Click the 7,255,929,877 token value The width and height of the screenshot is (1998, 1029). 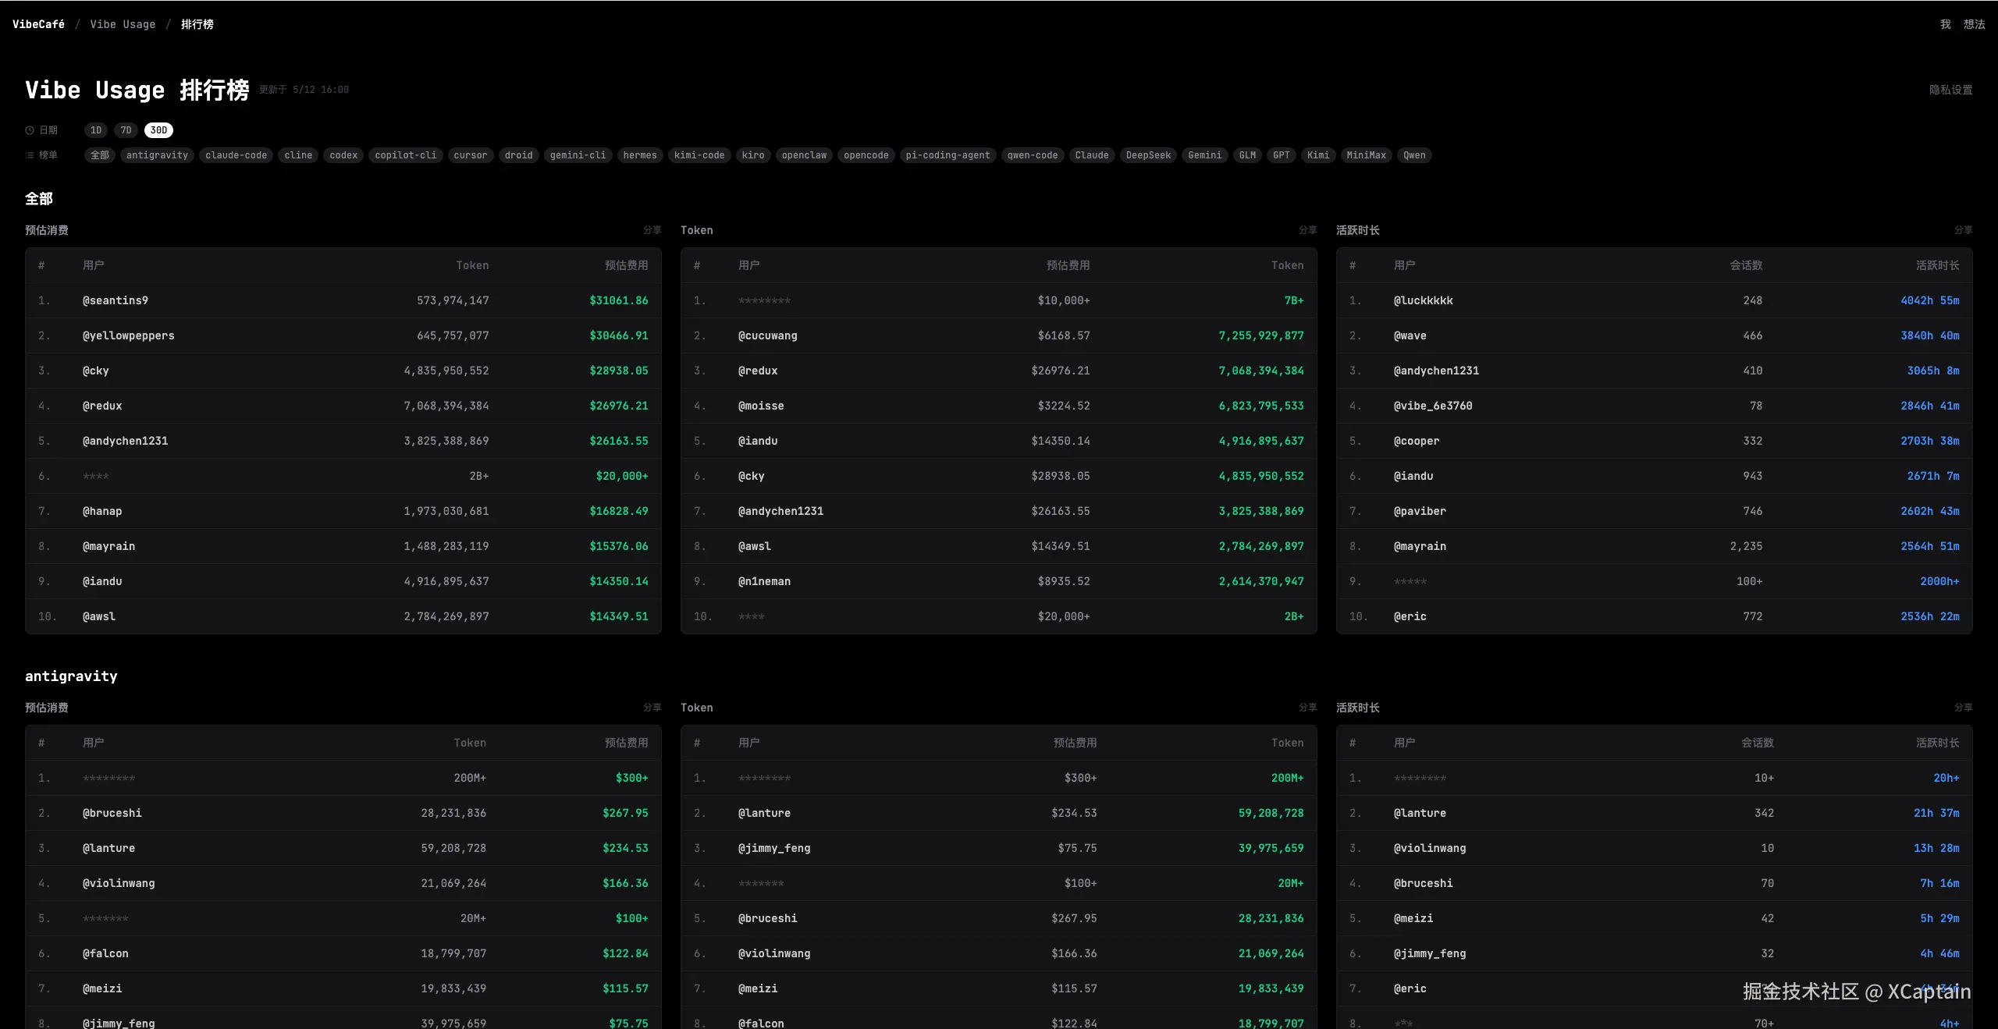coord(1261,335)
